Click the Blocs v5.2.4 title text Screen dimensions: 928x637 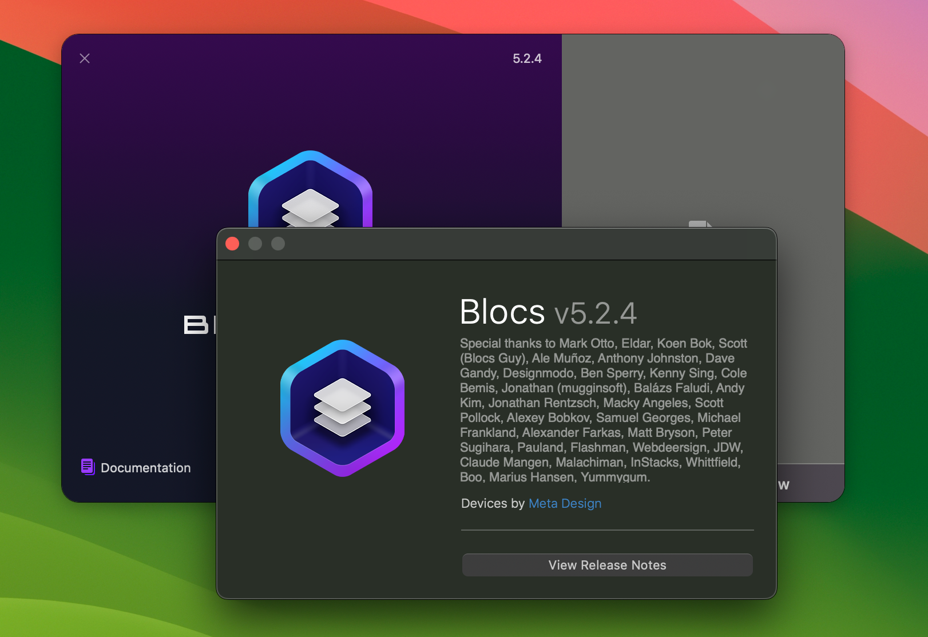pos(548,312)
